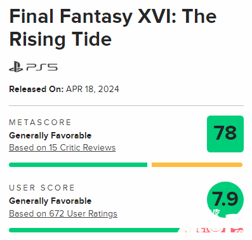This screenshot has height=240, width=252.
Task: Open the 'Based on 15 Critic Reviews' link
Action: click(x=62, y=147)
